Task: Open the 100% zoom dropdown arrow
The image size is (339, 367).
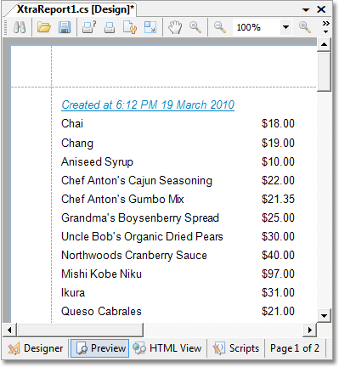Action: point(285,27)
